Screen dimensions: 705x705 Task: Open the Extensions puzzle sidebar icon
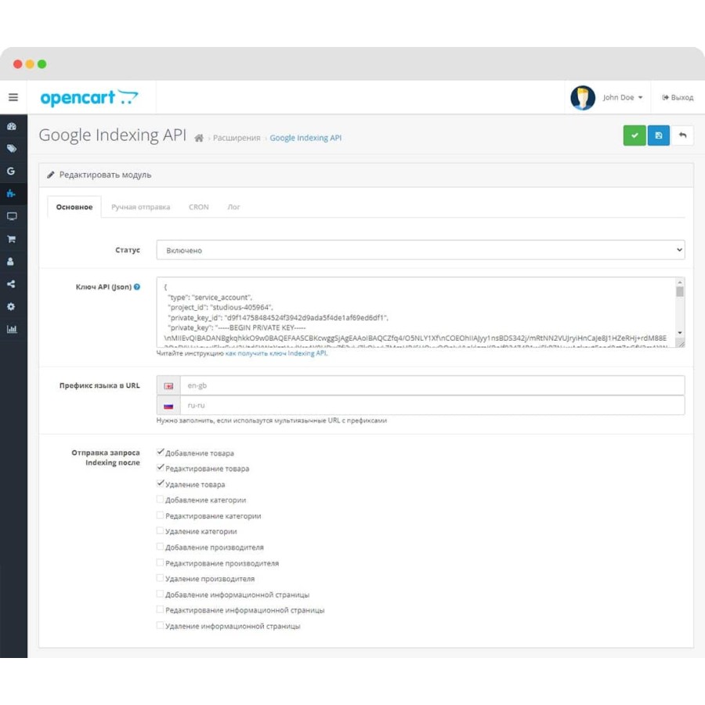(11, 193)
